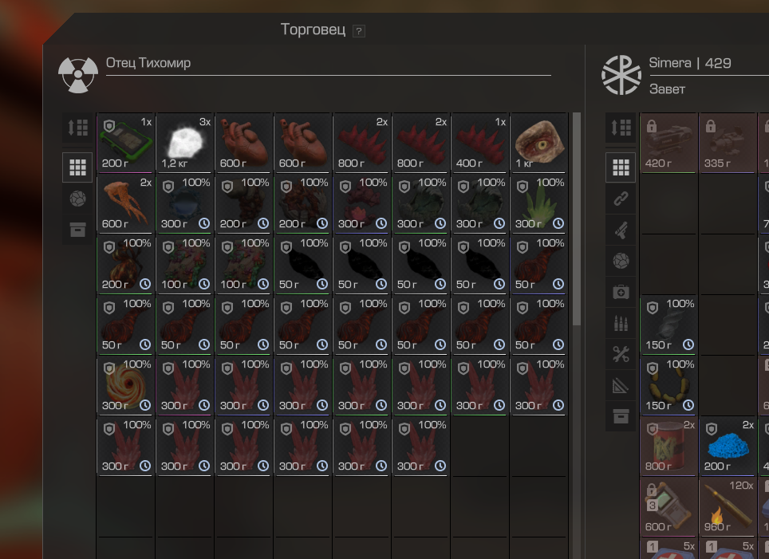
Task: Toggle sort order in player inventory sidebar
Action: coord(621,128)
